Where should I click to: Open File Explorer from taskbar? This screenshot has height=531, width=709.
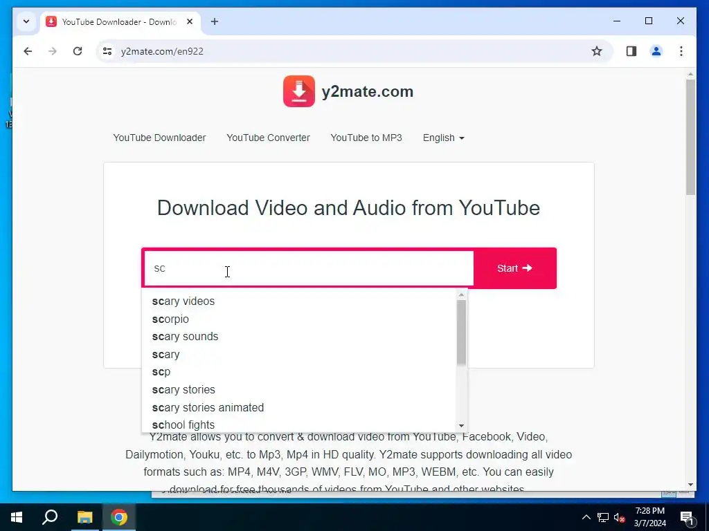[84, 517]
